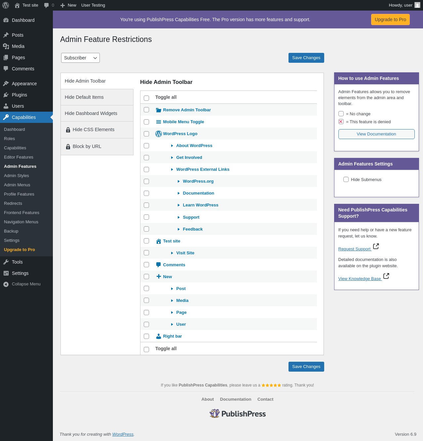Click the WordPress logo in admin bar
The height and width of the screenshot is (441, 423).
pyautogui.click(x=6, y=5)
